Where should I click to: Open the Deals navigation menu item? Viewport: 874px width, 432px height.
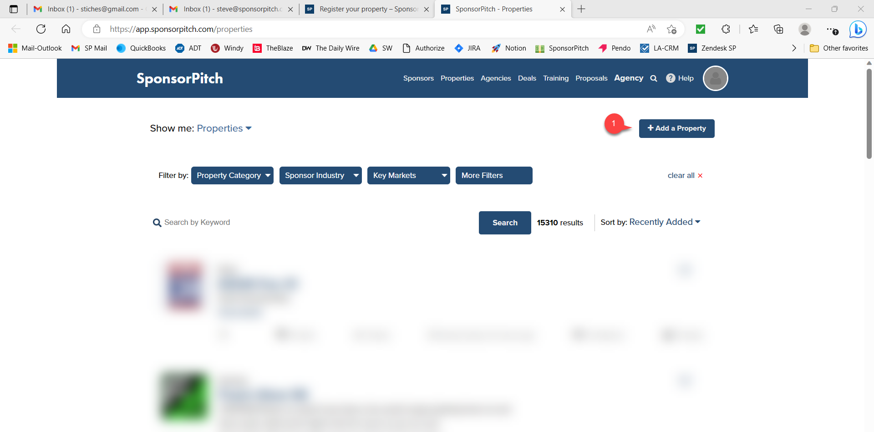point(527,78)
